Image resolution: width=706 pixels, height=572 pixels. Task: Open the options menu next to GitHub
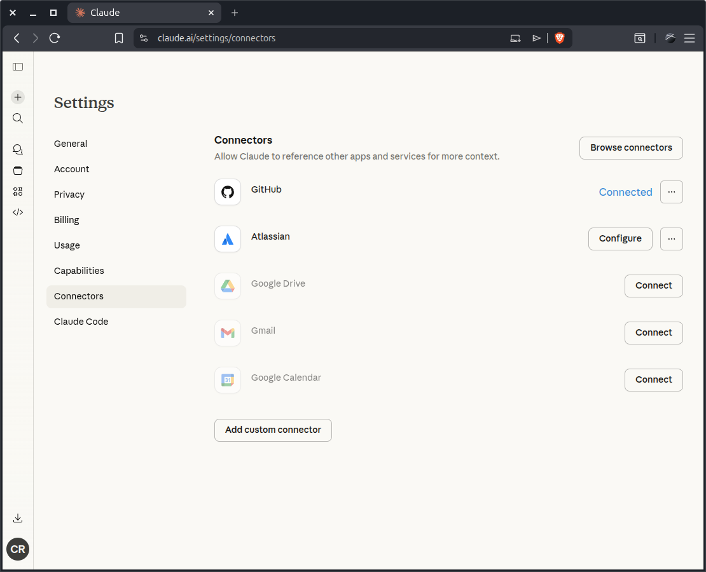coord(672,192)
